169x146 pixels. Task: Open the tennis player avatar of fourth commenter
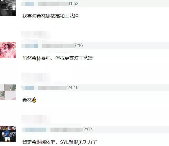tap(8, 134)
